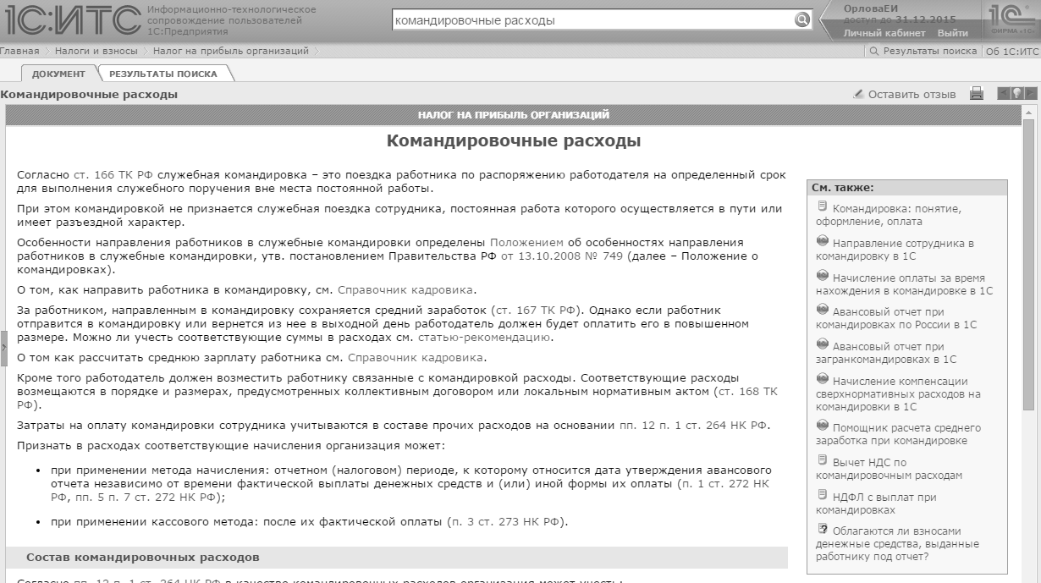Open Авансовый отчет при командировках по России
This screenshot has width=1041, height=583.
click(x=896, y=318)
